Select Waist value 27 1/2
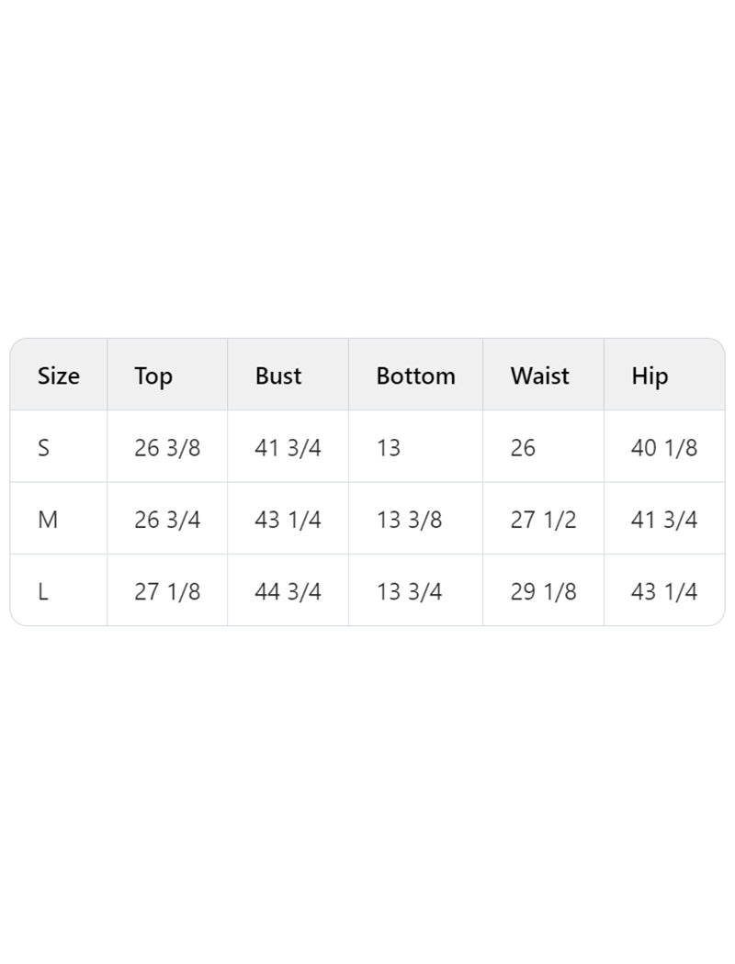Image resolution: width=735 pixels, height=964 pixels. pyautogui.click(x=543, y=520)
